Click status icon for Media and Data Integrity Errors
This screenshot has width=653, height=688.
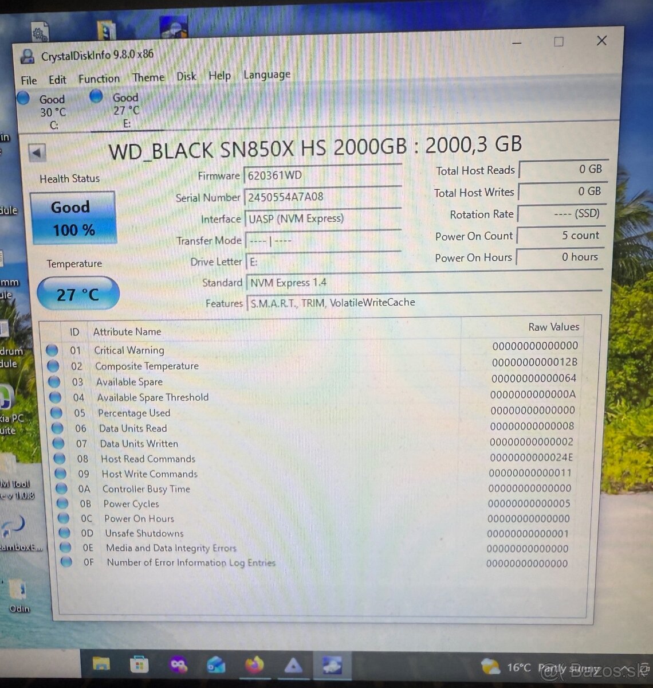pyautogui.click(x=66, y=548)
